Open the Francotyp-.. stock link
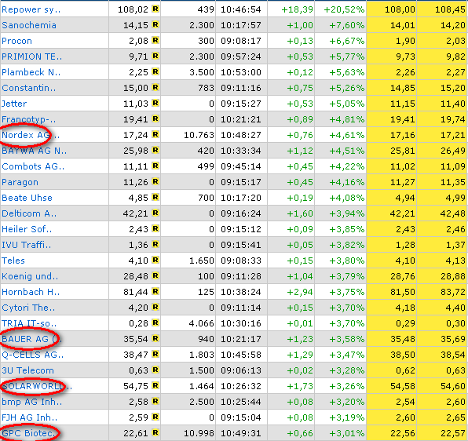This screenshot has width=468, height=441. 28,119
